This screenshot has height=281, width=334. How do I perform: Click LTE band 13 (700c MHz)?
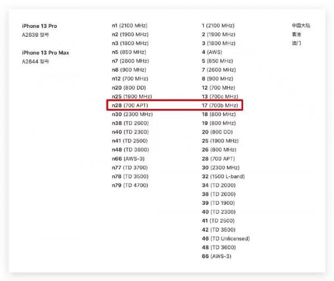coord(220,96)
